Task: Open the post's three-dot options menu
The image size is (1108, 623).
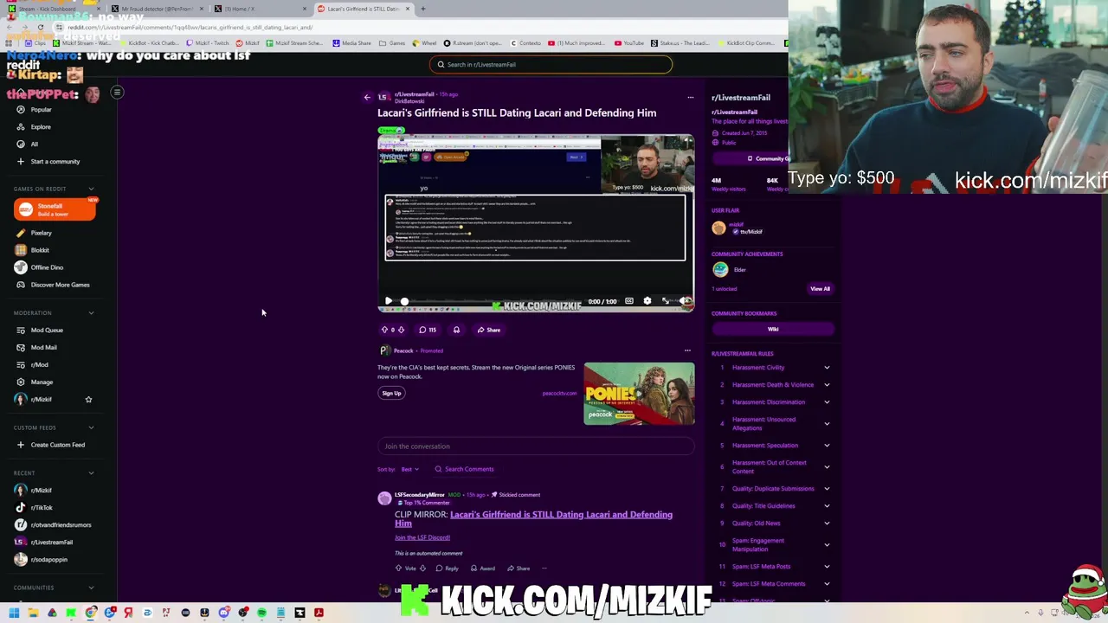Action: click(690, 97)
